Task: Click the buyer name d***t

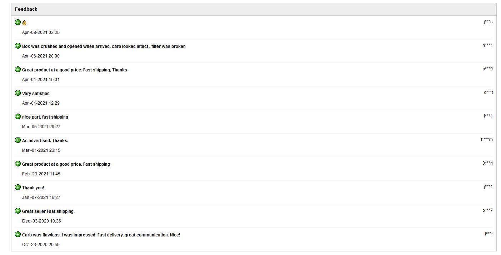Action: [x=488, y=92]
